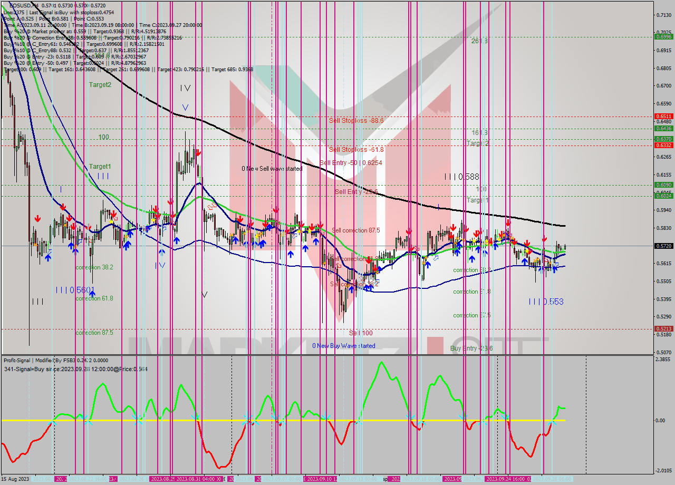Click the blue V wave label on the chart

coord(185,106)
